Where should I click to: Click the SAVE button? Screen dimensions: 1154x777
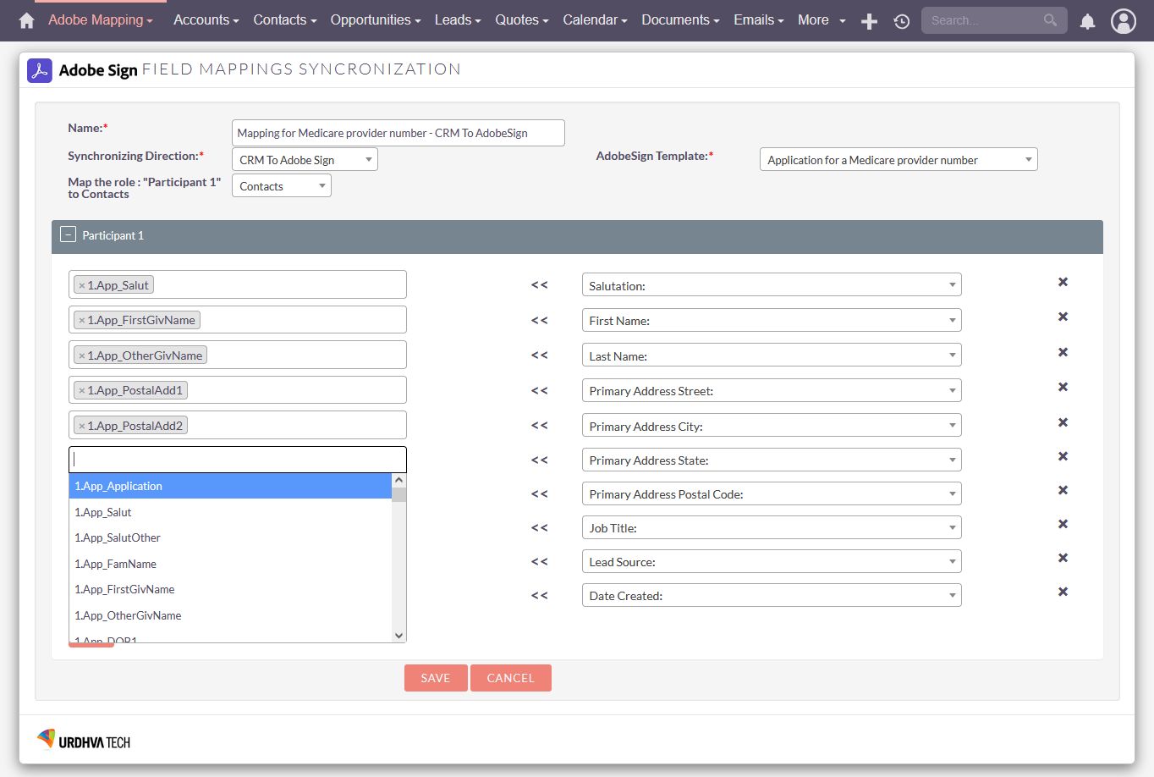click(435, 678)
